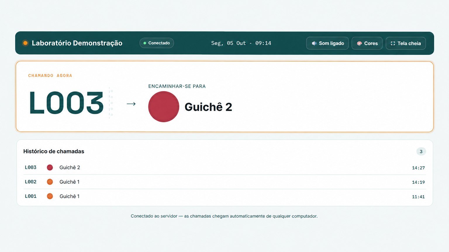The image size is (449, 252).
Task: Click the history count badge showing 3
Action: (x=421, y=151)
